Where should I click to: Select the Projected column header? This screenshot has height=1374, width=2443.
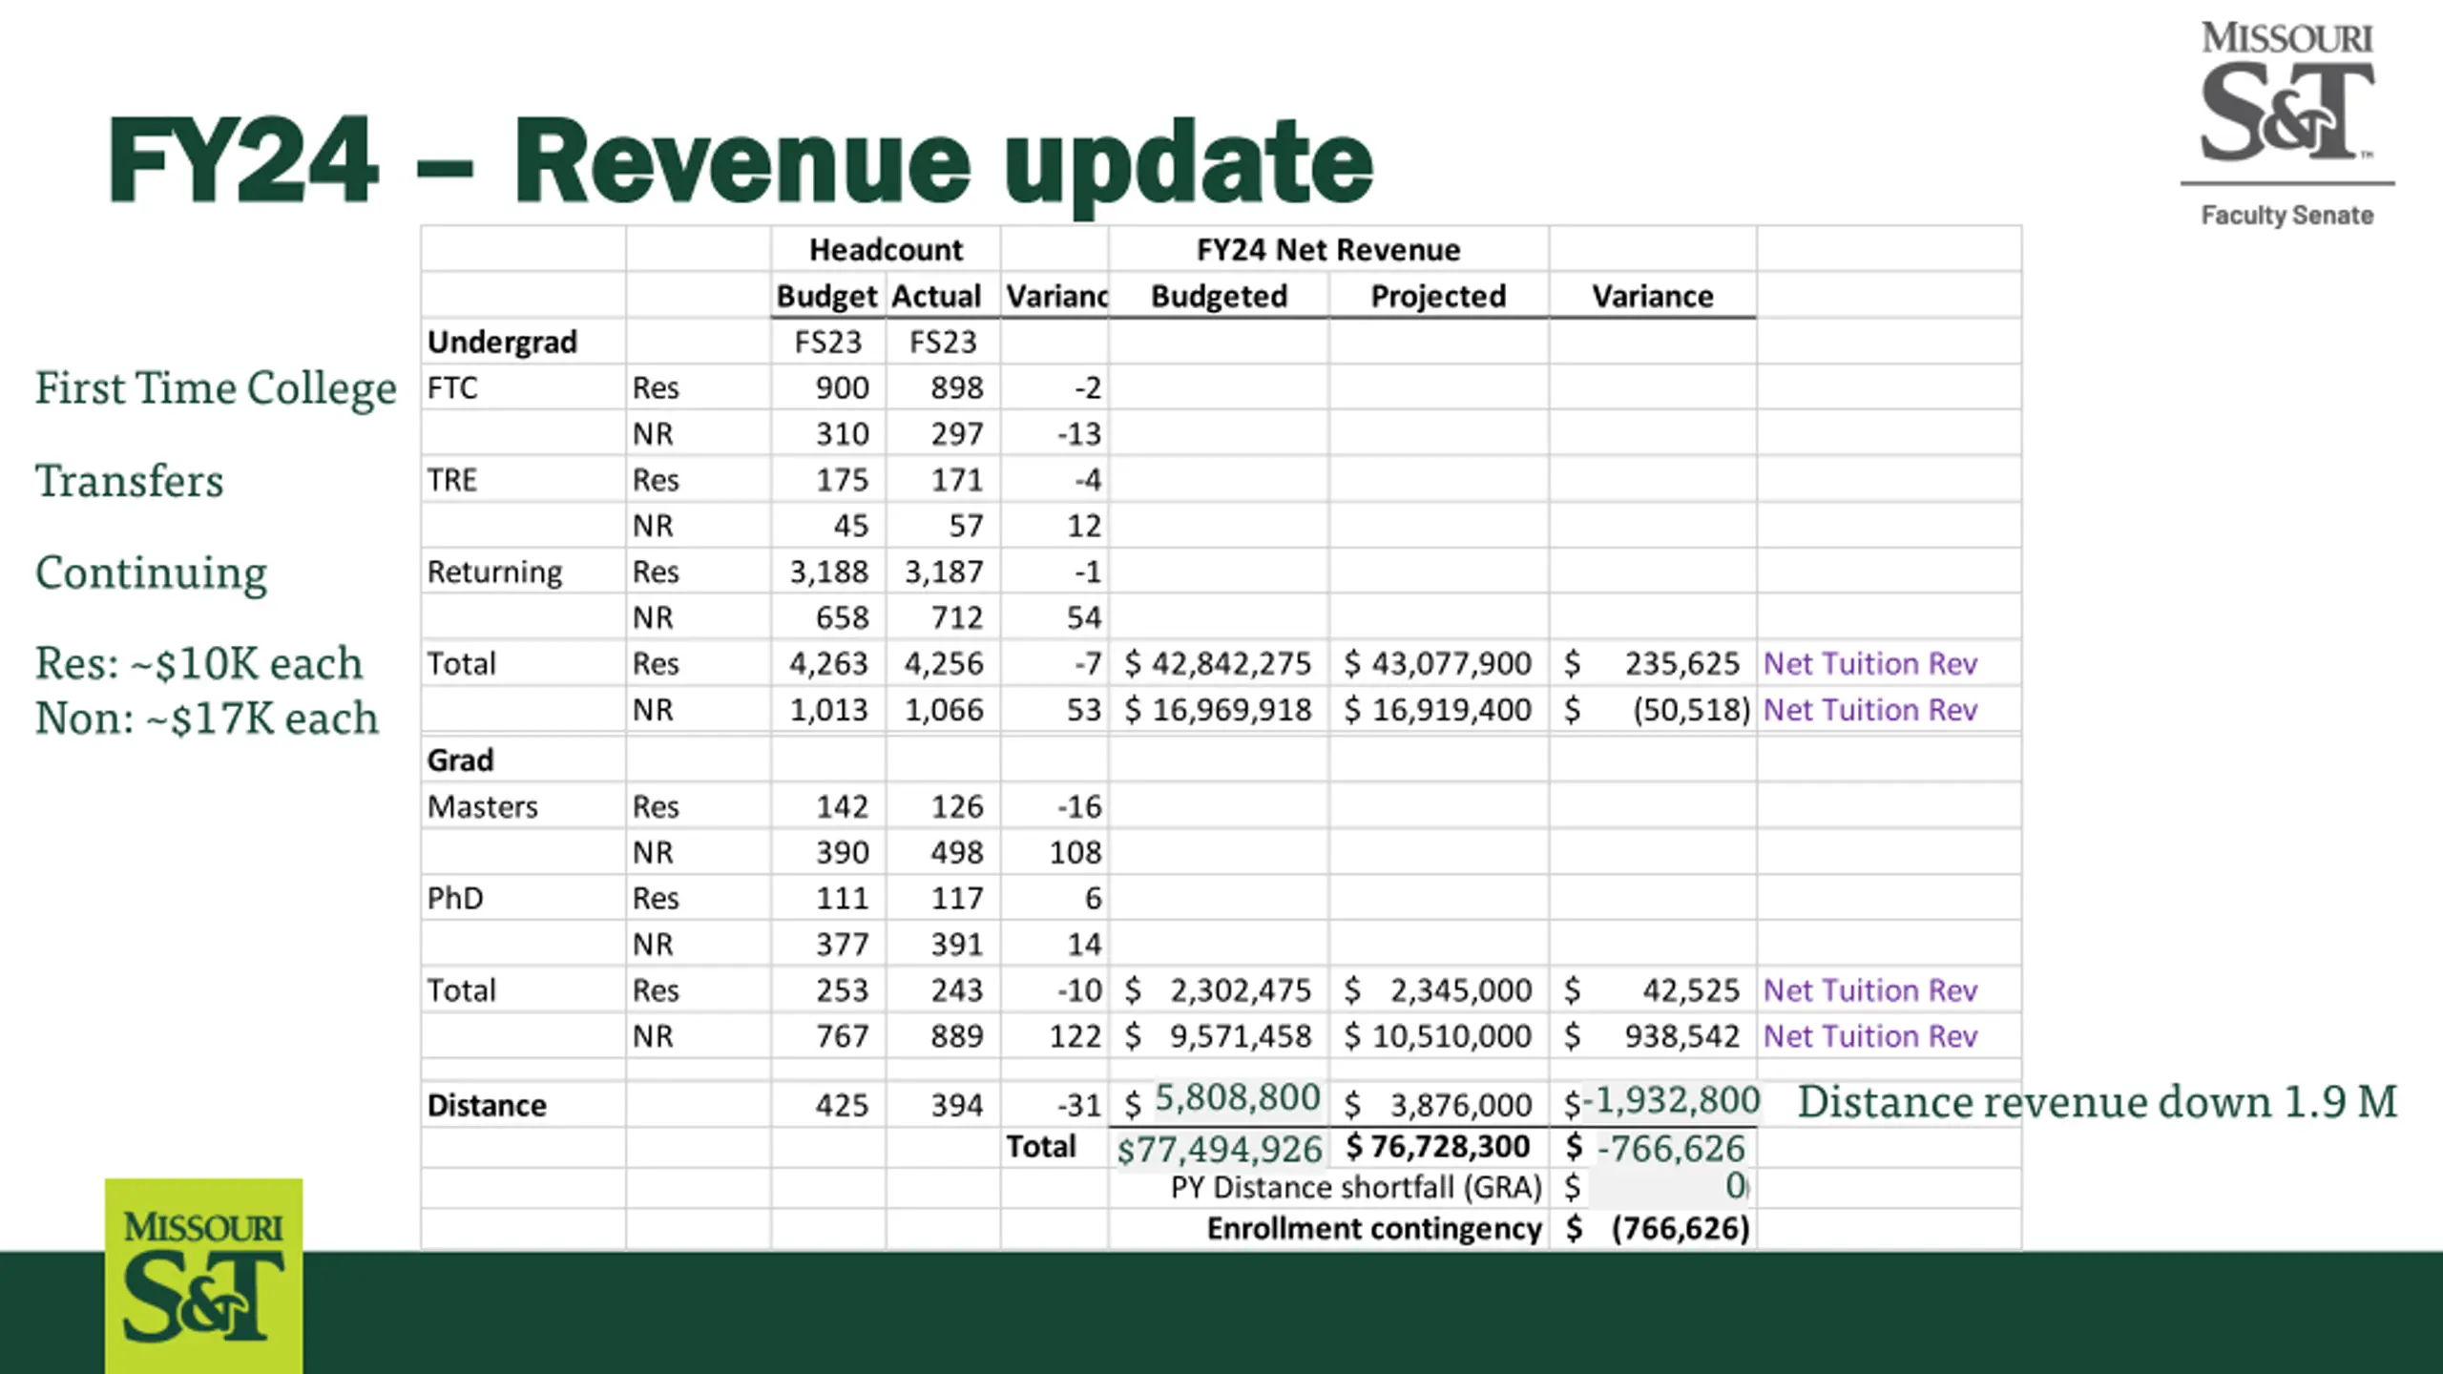pos(1438,296)
